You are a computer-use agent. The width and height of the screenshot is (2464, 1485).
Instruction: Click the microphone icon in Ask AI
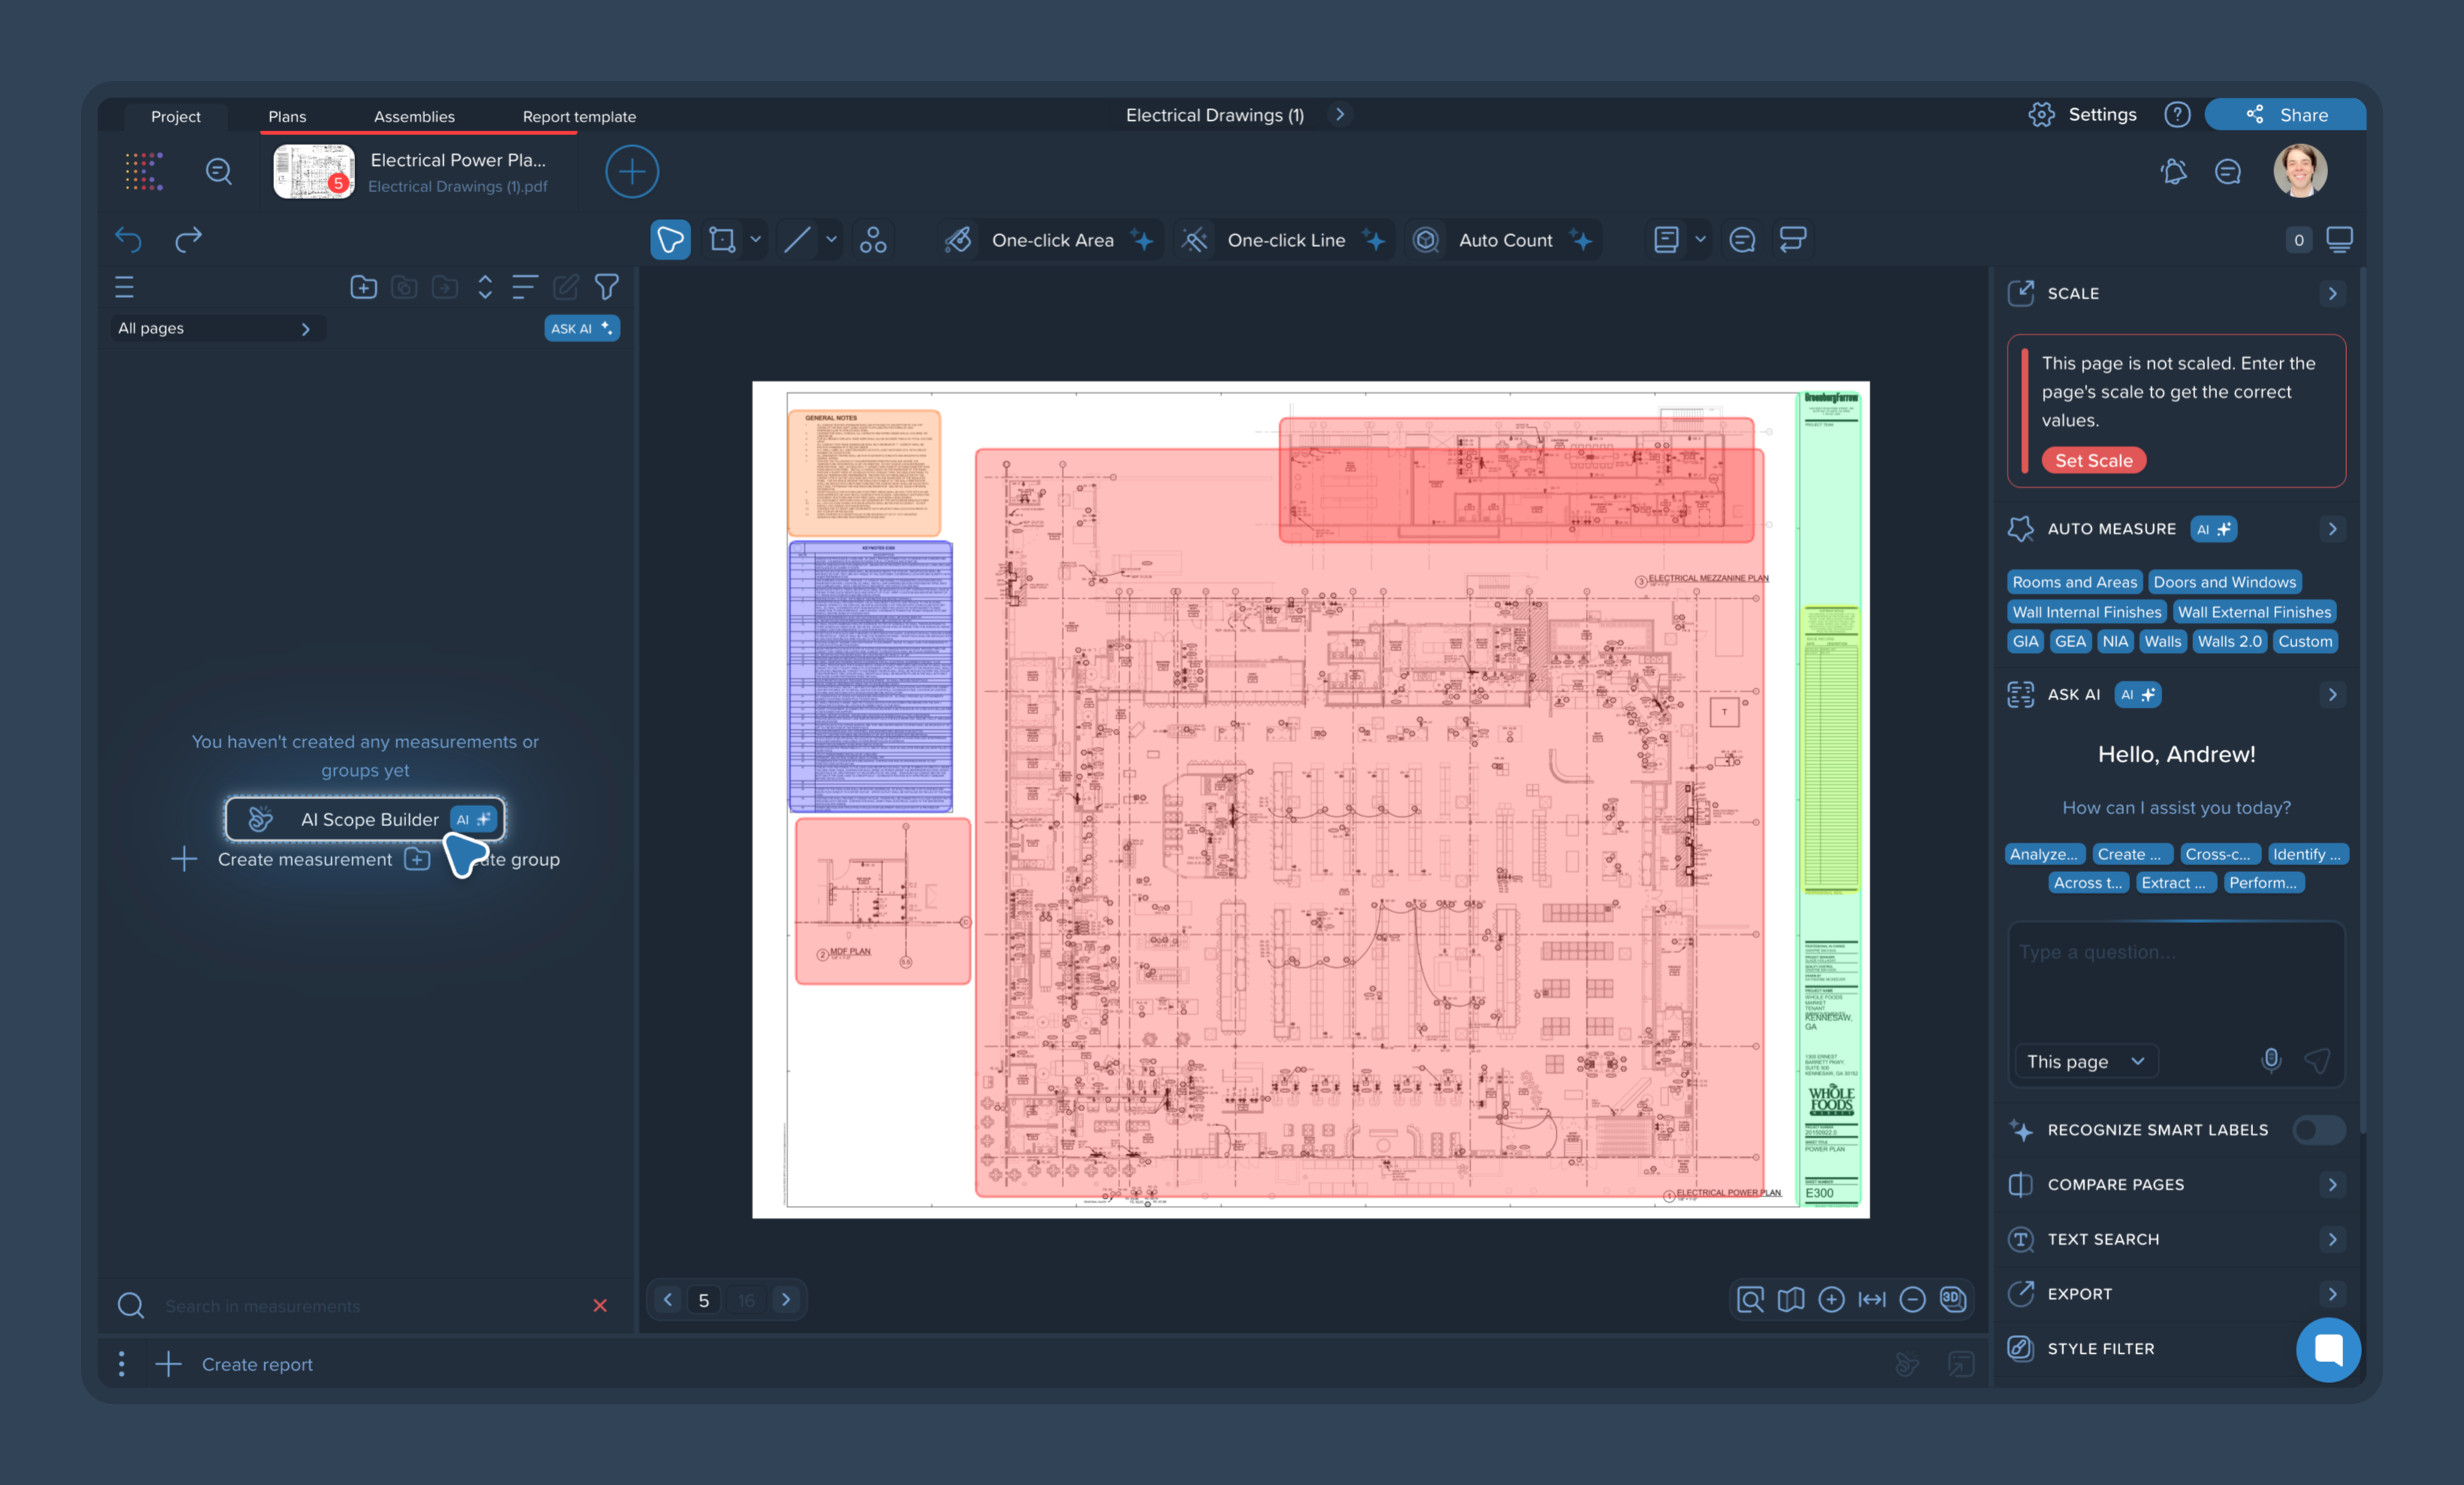[2271, 1060]
